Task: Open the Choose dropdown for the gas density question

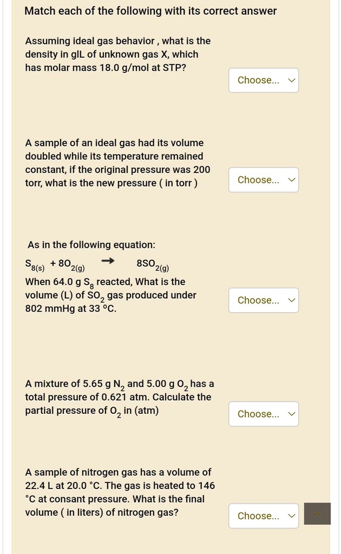Action: [x=264, y=80]
